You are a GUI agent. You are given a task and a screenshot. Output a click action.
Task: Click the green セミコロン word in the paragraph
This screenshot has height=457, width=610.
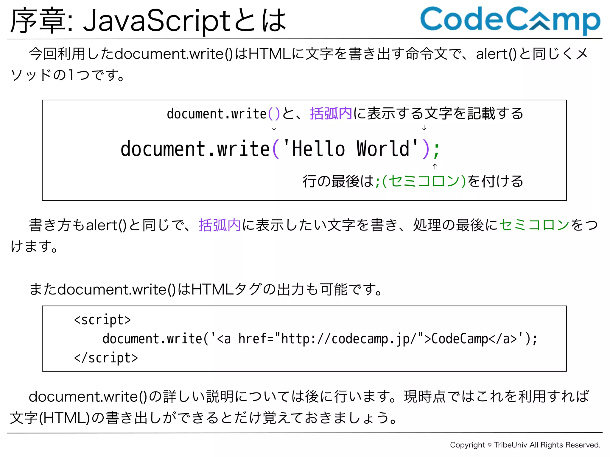pos(534,225)
